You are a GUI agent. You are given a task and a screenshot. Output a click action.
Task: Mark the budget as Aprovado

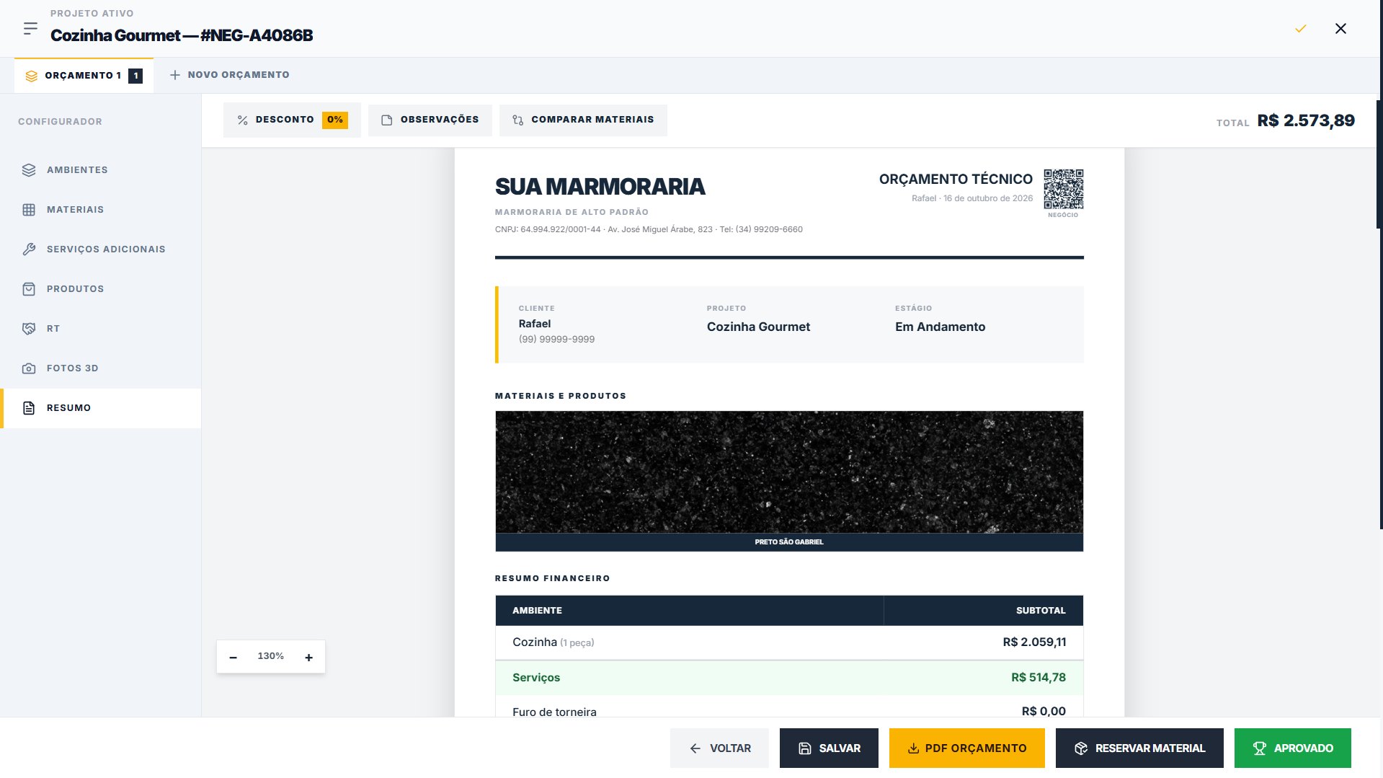tap(1293, 748)
